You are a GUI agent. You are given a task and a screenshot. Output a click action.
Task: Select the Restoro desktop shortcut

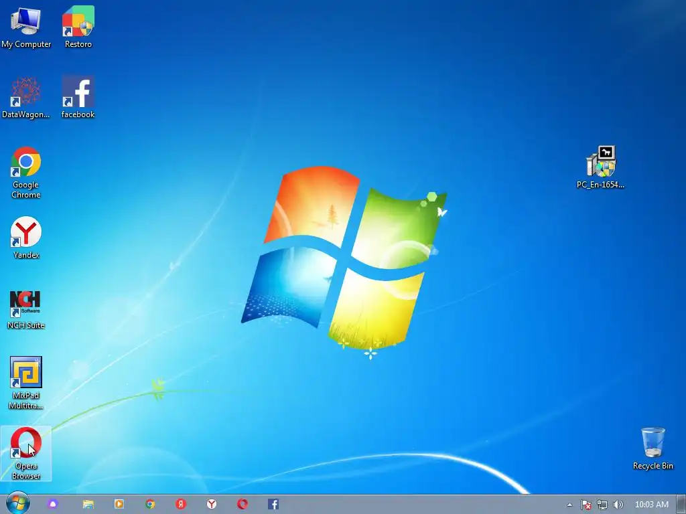click(78, 27)
